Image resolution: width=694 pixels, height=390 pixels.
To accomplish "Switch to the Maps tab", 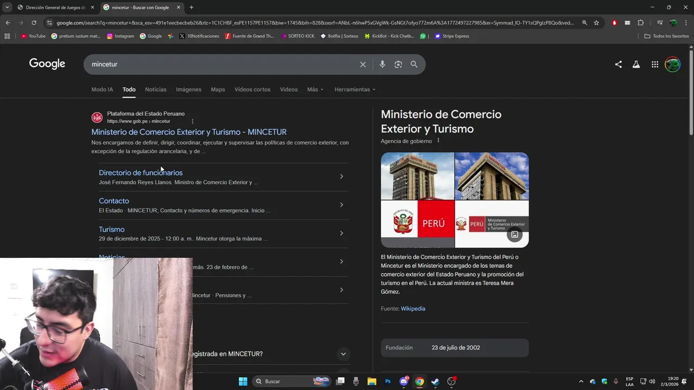I will pos(218,89).
